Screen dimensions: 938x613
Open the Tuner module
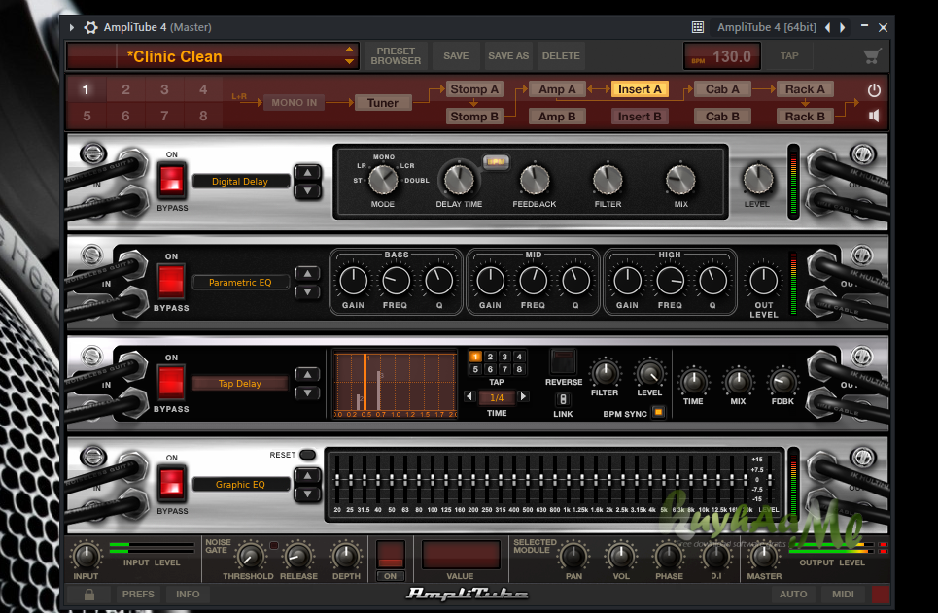click(383, 103)
